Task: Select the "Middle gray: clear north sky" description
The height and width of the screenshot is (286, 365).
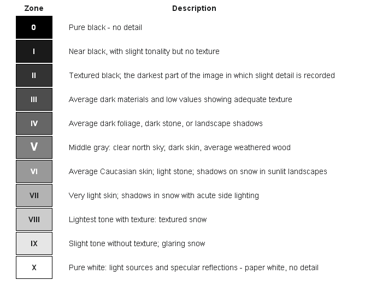Action: click(x=179, y=147)
